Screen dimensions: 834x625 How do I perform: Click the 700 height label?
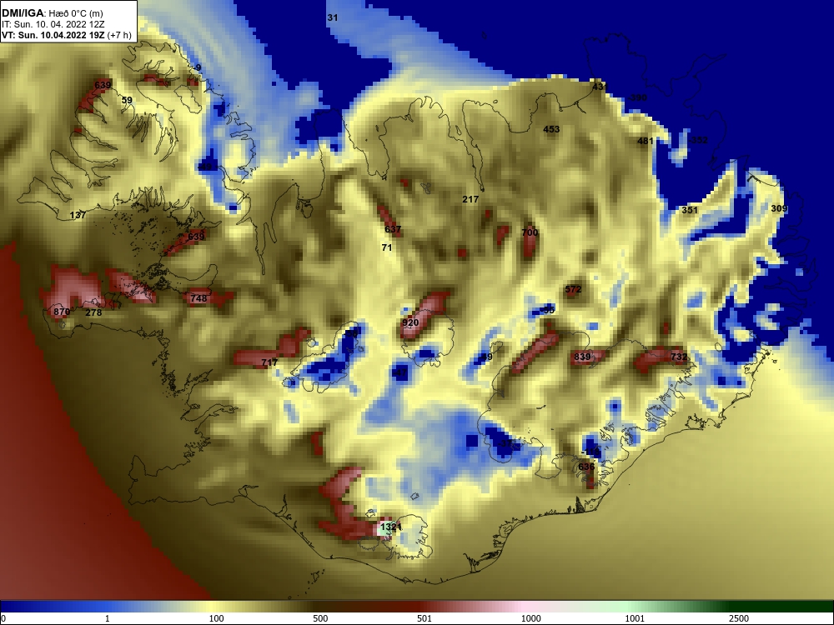tap(530, 232)
